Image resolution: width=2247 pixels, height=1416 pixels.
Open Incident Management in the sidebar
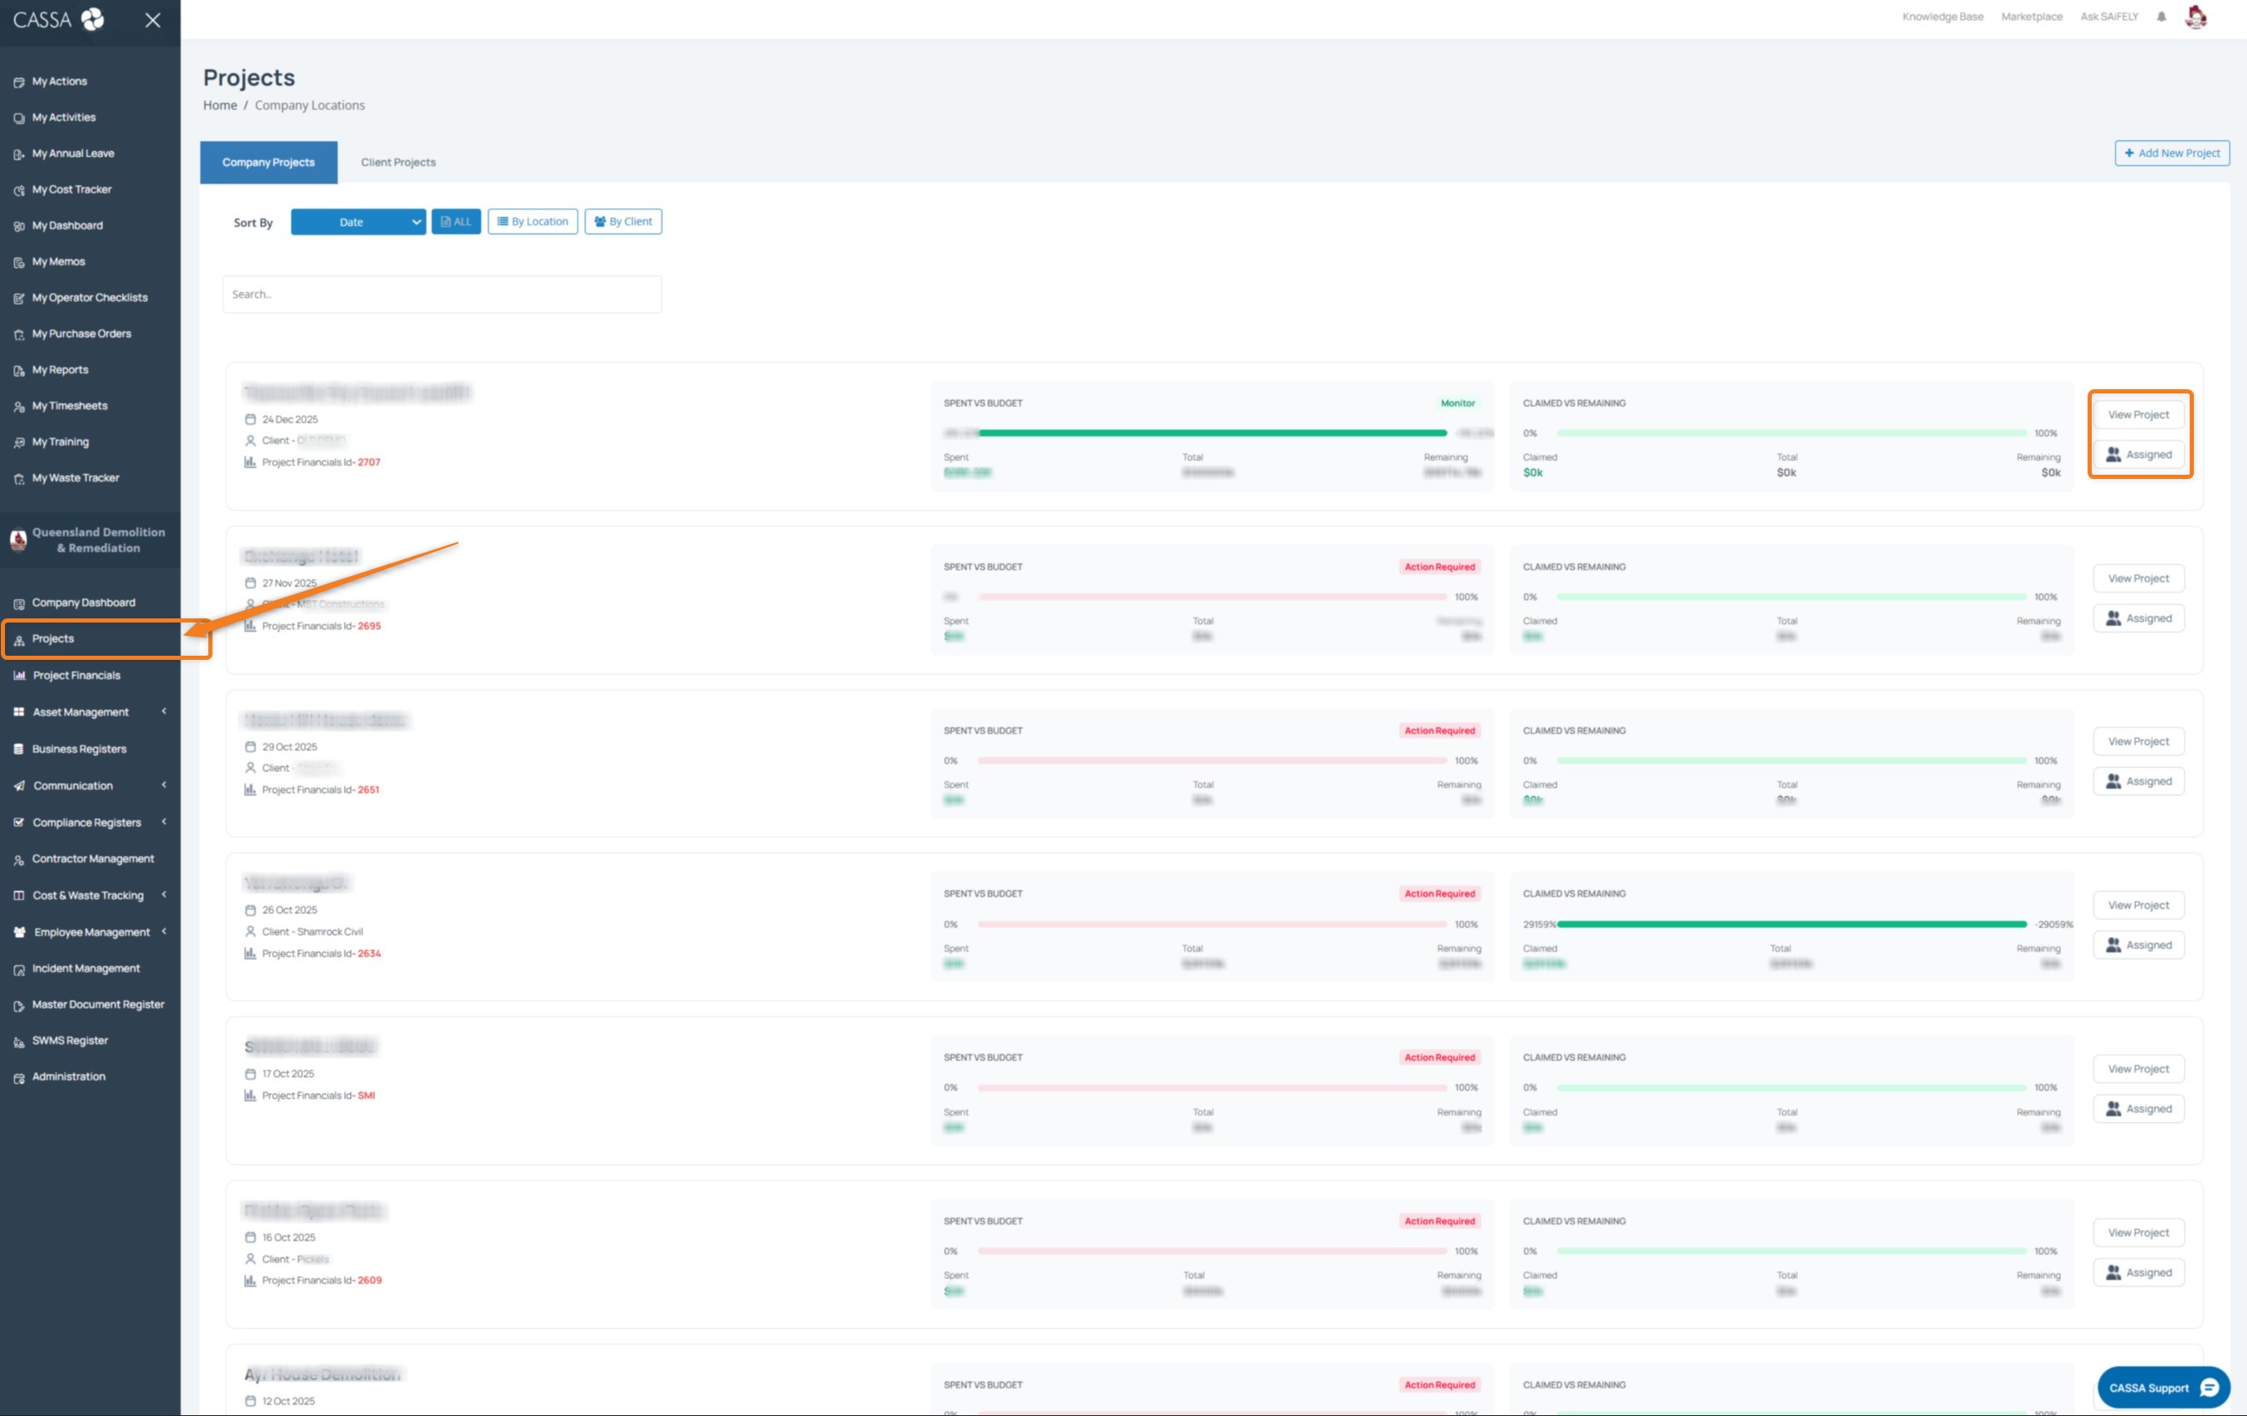tap(85, 967)
